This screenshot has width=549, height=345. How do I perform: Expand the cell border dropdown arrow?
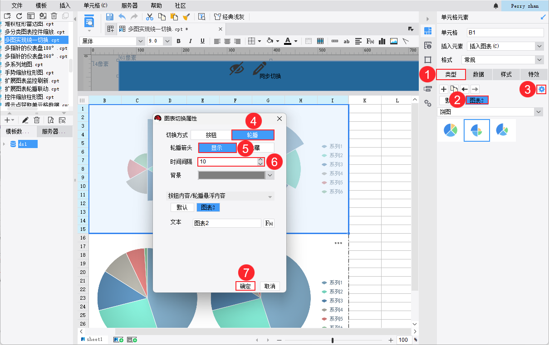pos(260,41)
